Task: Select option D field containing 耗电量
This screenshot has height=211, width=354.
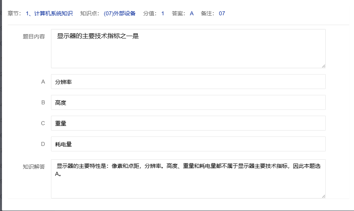Action: (188, 144)
